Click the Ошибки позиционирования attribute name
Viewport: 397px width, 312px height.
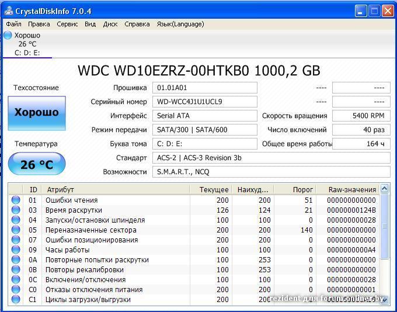tap(92, 240)
